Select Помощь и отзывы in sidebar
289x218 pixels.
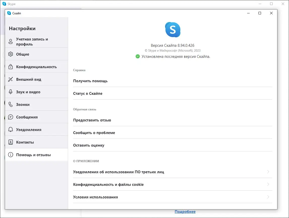[37, 155]
